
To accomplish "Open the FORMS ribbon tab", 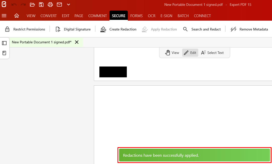I will tap(137, 16).
